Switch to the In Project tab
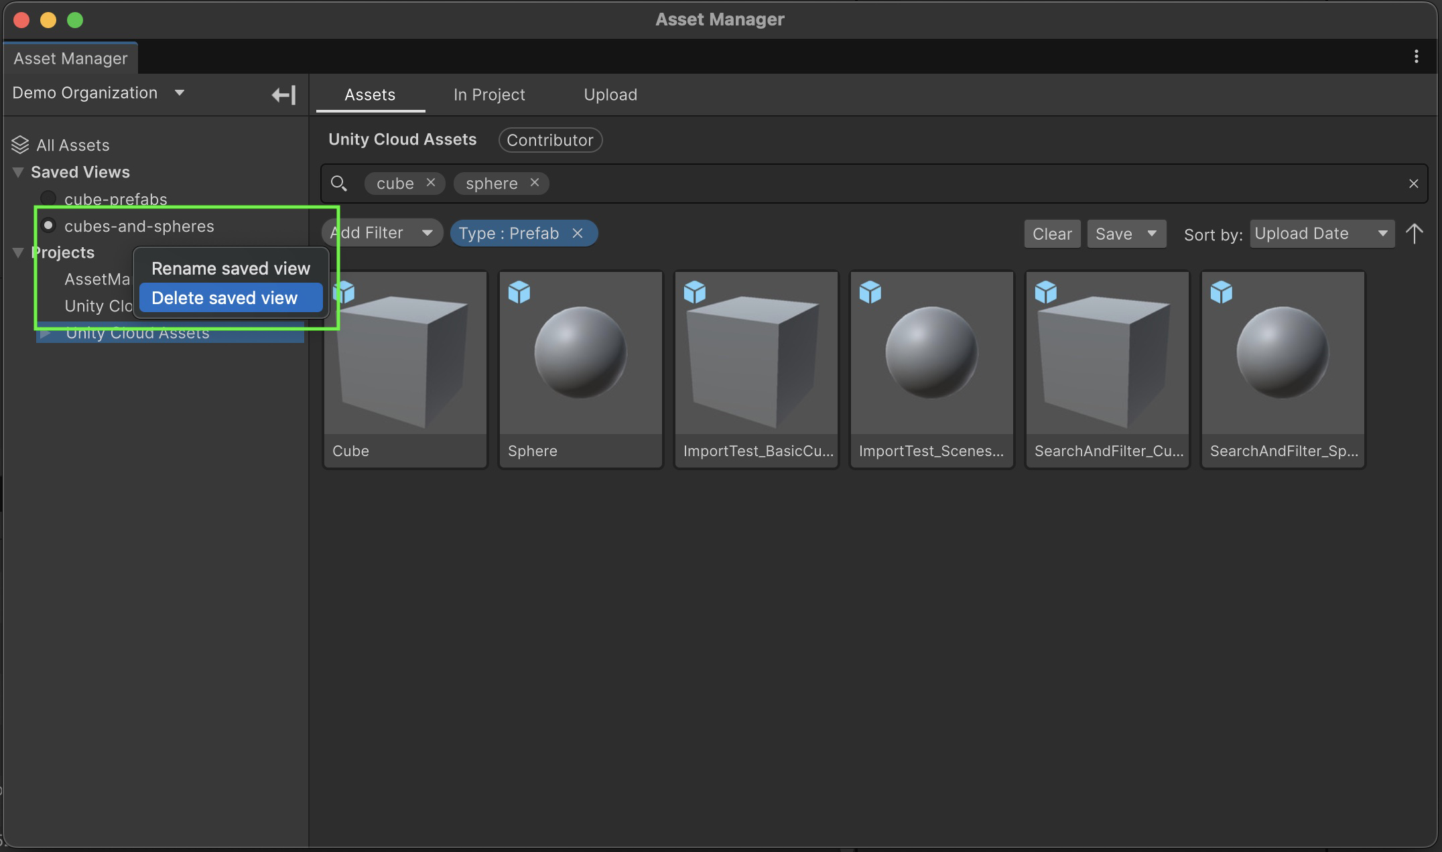Viewport: 1442px width, 852px height. pyautogui.click(x=488, y=95)
